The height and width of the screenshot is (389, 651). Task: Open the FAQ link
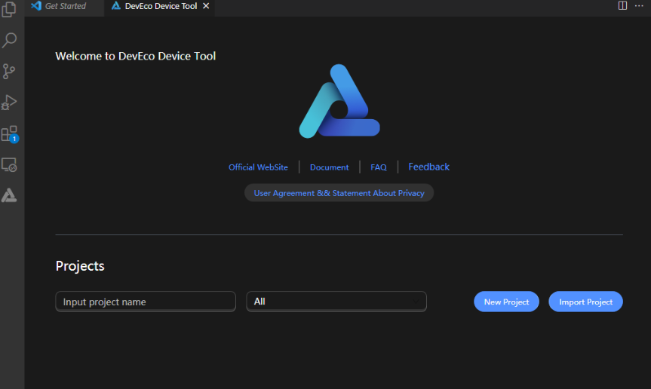(378, 167)
